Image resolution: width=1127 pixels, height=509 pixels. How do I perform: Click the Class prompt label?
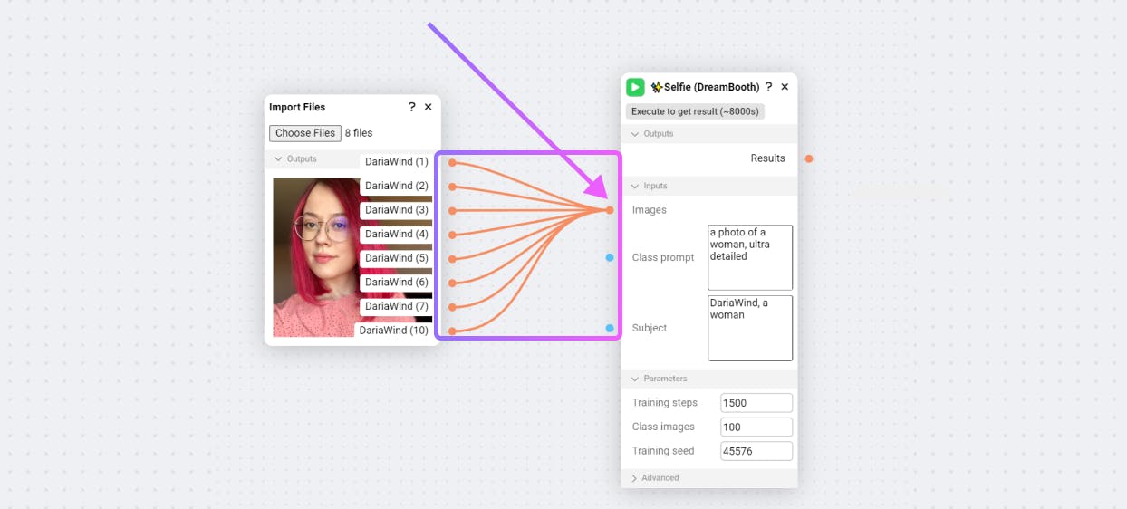tap(663, 257)
